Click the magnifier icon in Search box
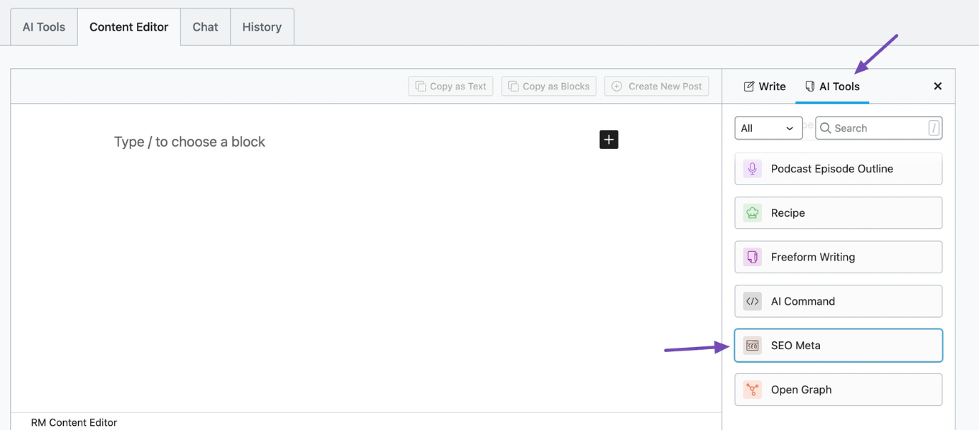Viewport: 979px width, 430px height. pos(826,128)
